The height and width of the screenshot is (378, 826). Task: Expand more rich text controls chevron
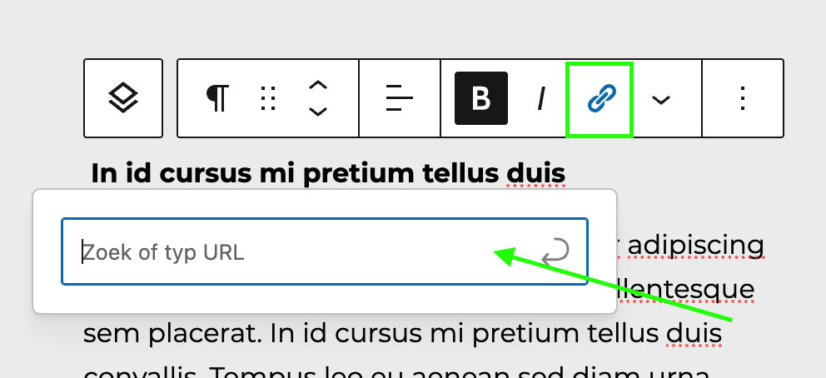661,99
